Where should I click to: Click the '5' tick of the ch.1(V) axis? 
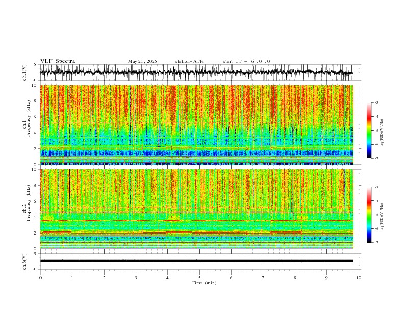(x=35, y=64)
